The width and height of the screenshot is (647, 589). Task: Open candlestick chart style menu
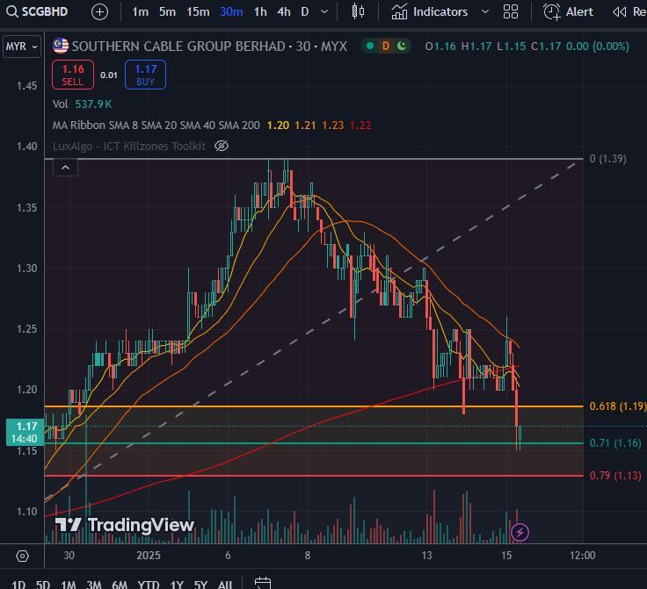click(358, 11)
